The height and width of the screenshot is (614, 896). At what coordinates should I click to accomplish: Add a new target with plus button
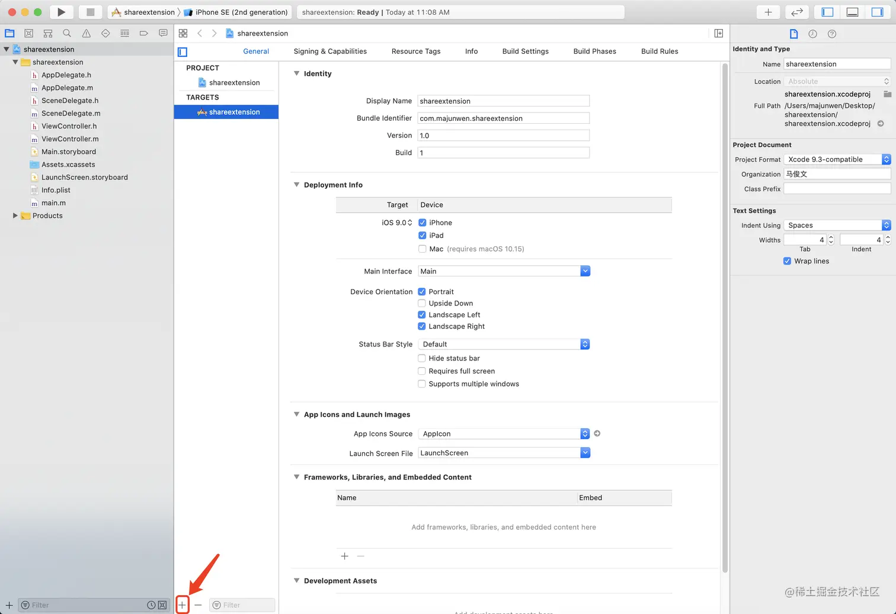pos(183,605)
